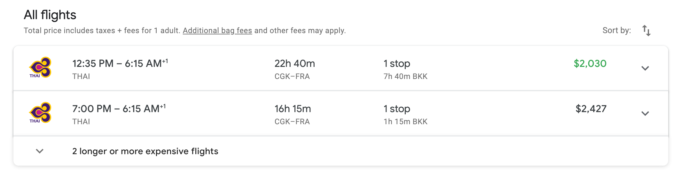
Task: Expand the $2,427 flight details chevron
Action: click(645, 113)
